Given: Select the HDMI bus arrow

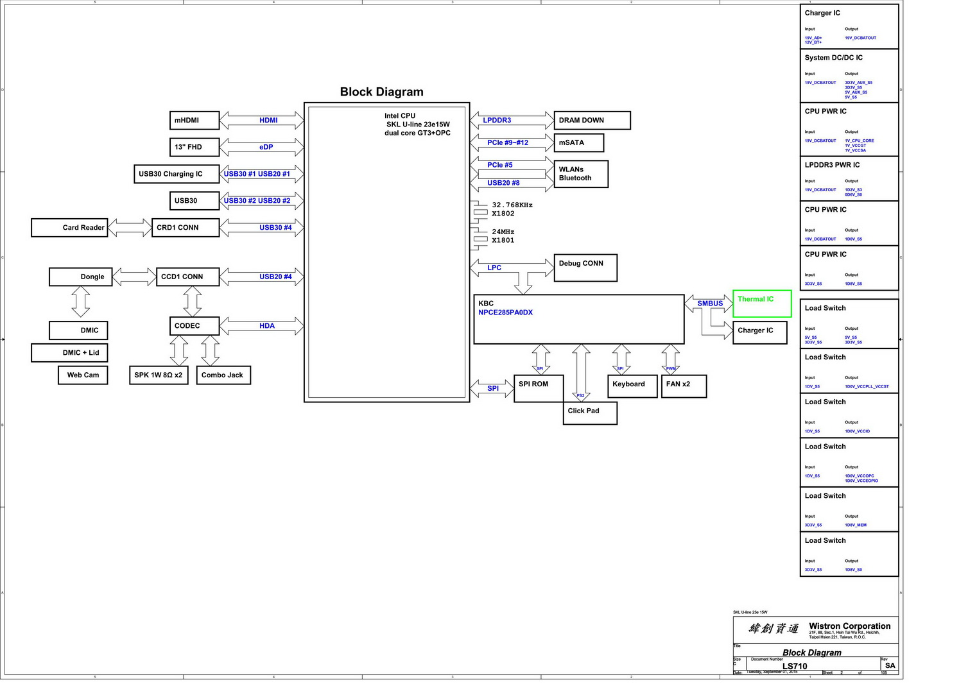Looking at the screenshot, I should pos(261,121).
